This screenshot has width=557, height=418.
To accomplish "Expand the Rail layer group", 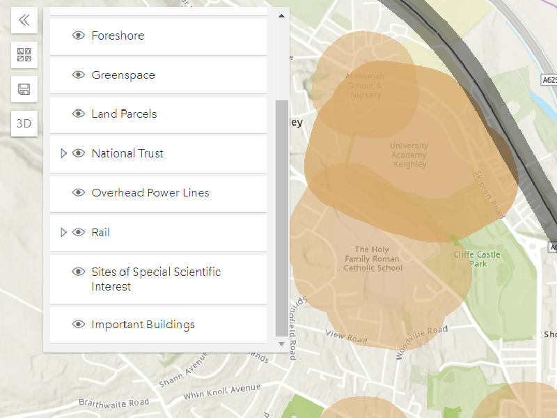I will 63,233.
